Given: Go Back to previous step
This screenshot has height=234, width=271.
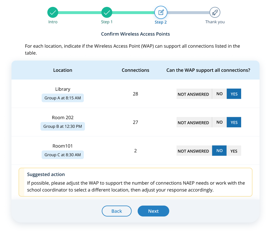Looking at the screenshot, I should 117,211.
